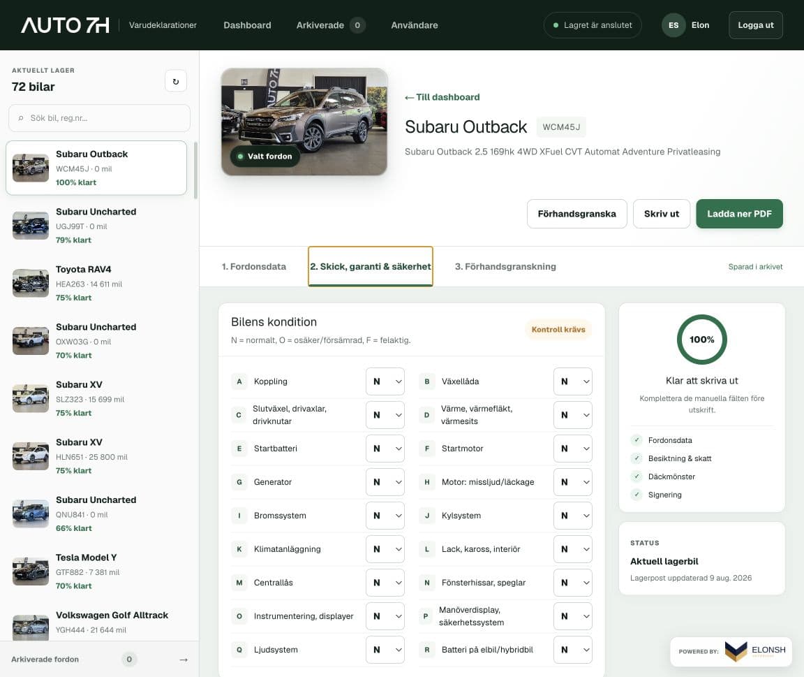This screenshot has height=677, width=804.
Task: Select Subaru Uncharted UGJ99T in the list
Action: (x=96, y=226)
